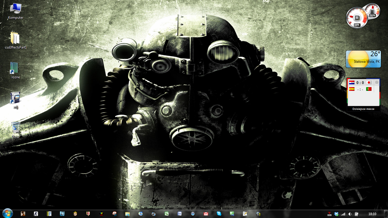Launch the SD gear taskbar icon

(x=258, y=214)
